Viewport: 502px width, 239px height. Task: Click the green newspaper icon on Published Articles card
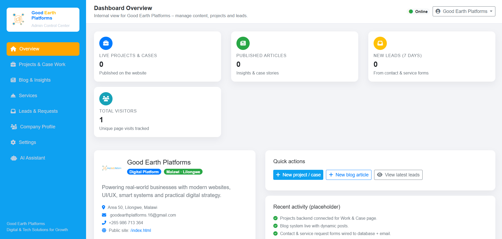coord(243,43)
